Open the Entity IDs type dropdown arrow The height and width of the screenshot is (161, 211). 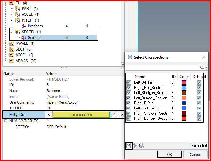click(x=49, y=115)
